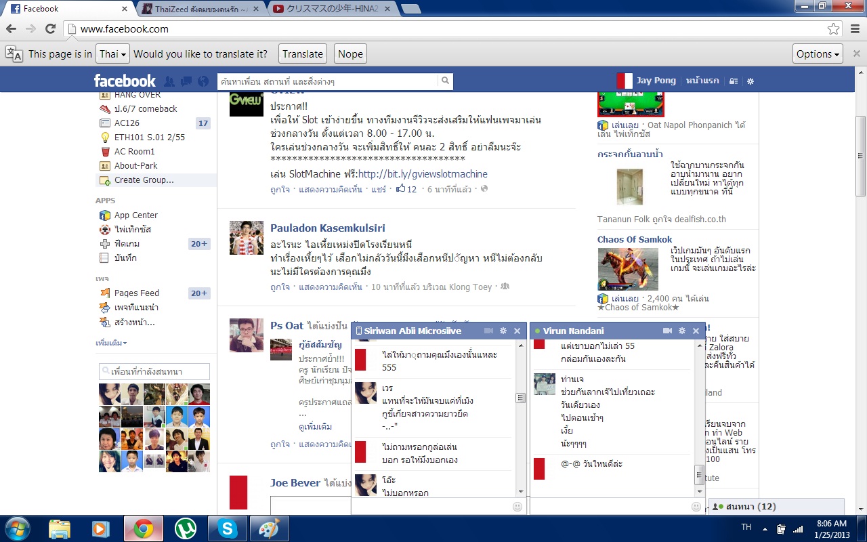This screenshot has height=542, width=867.
Task: Reload the current page
Action: click(x=50, y=29)
